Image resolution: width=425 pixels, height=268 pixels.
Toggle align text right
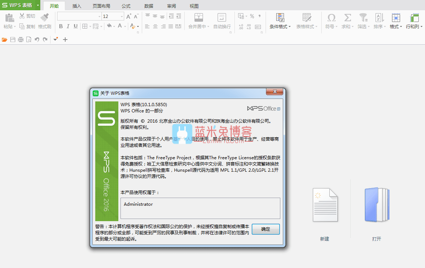pyautogui.click(x=163, y=26)
